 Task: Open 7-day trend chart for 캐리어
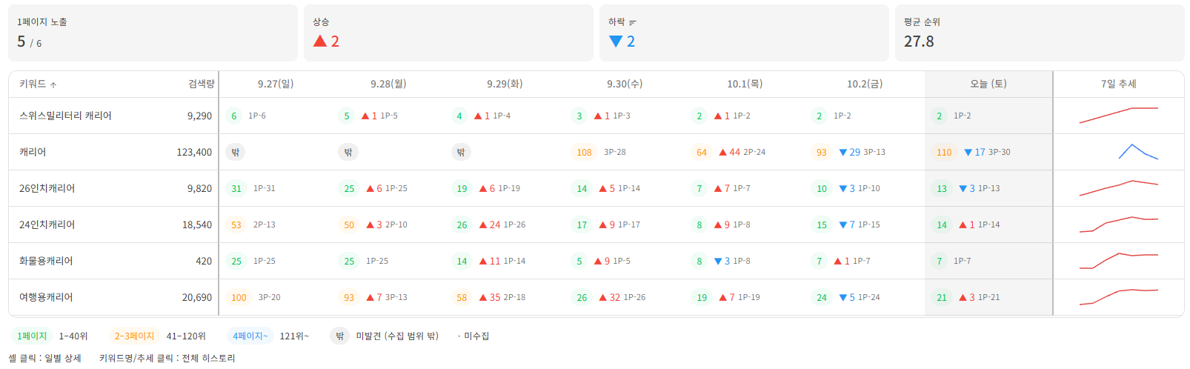click(1137, 151)
